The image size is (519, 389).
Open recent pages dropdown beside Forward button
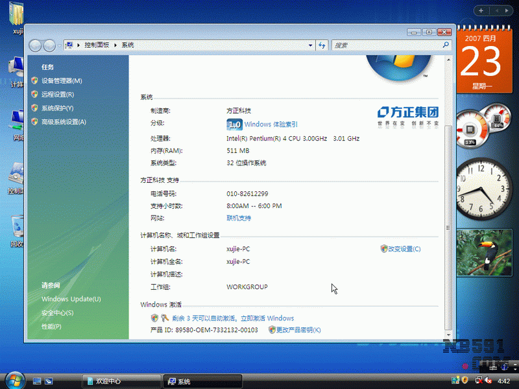[60, 45]
